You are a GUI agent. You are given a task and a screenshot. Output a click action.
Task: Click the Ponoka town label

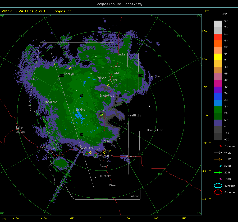pos(121,54)
